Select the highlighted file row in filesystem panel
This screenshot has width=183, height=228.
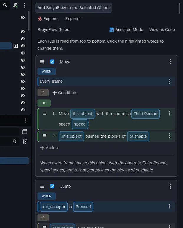pos(14,161)
